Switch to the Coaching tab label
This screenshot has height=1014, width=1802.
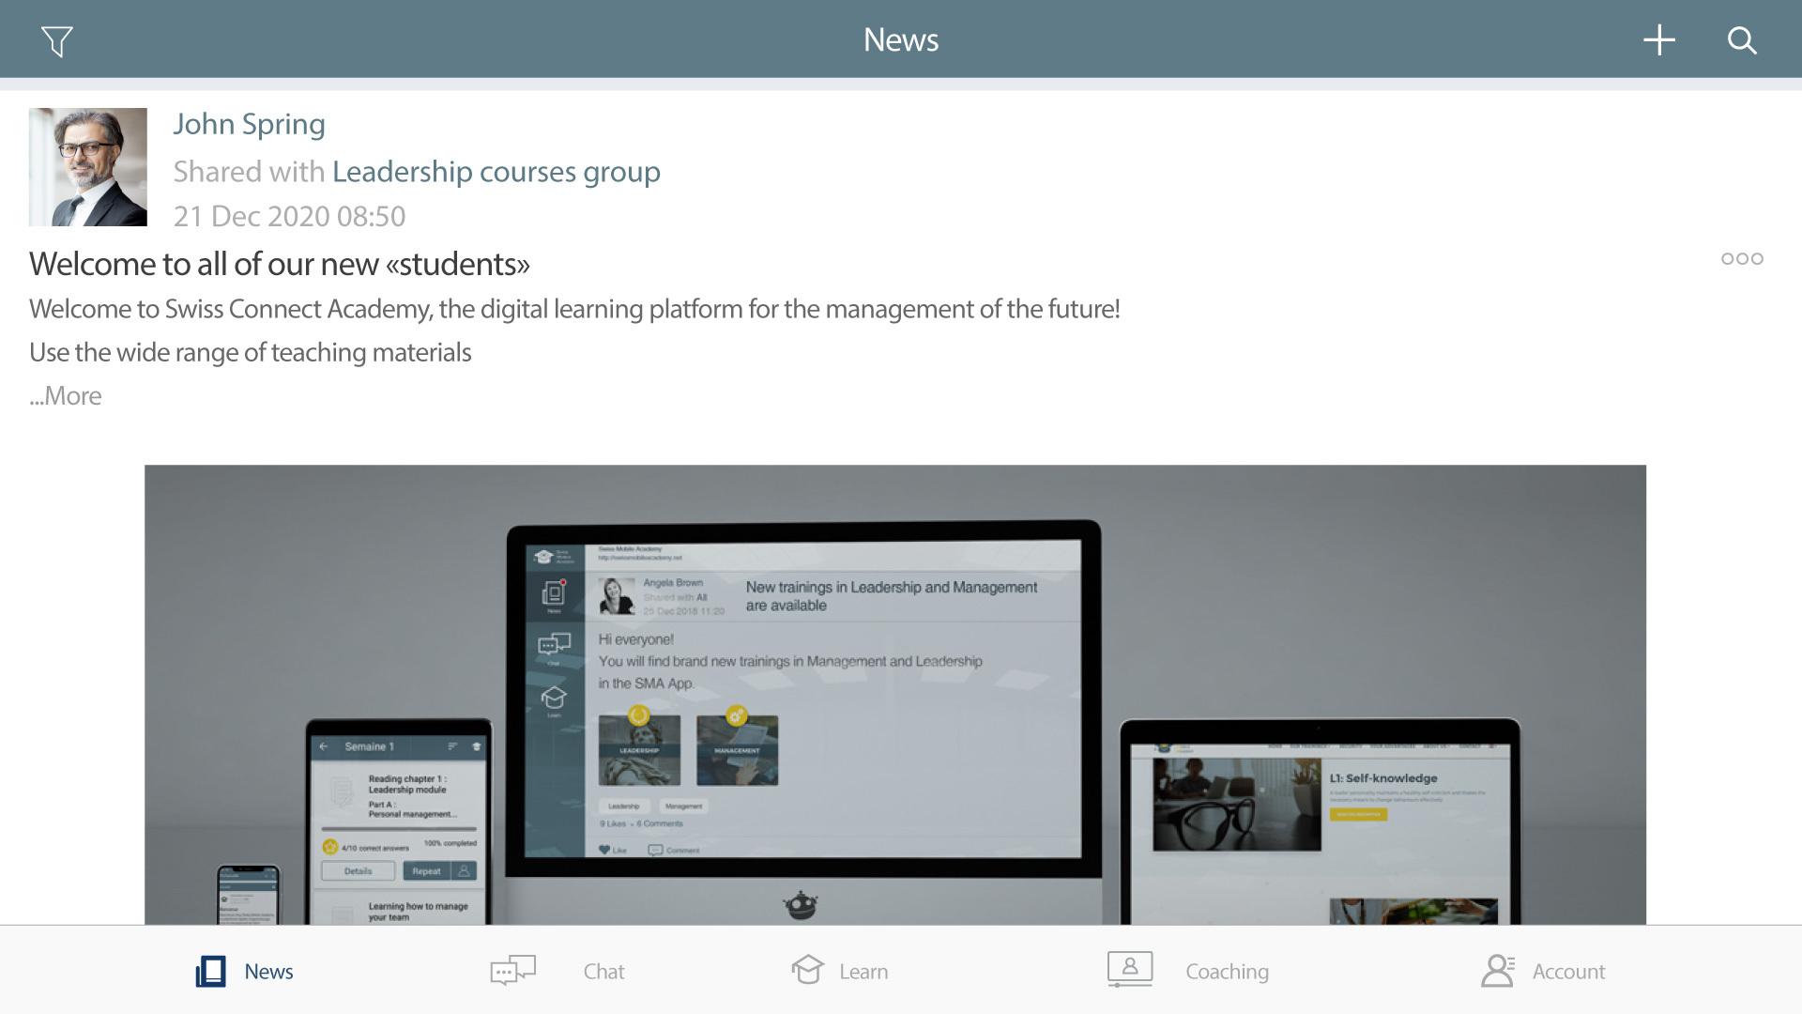pyautogui.click(x=1227, y=972)
